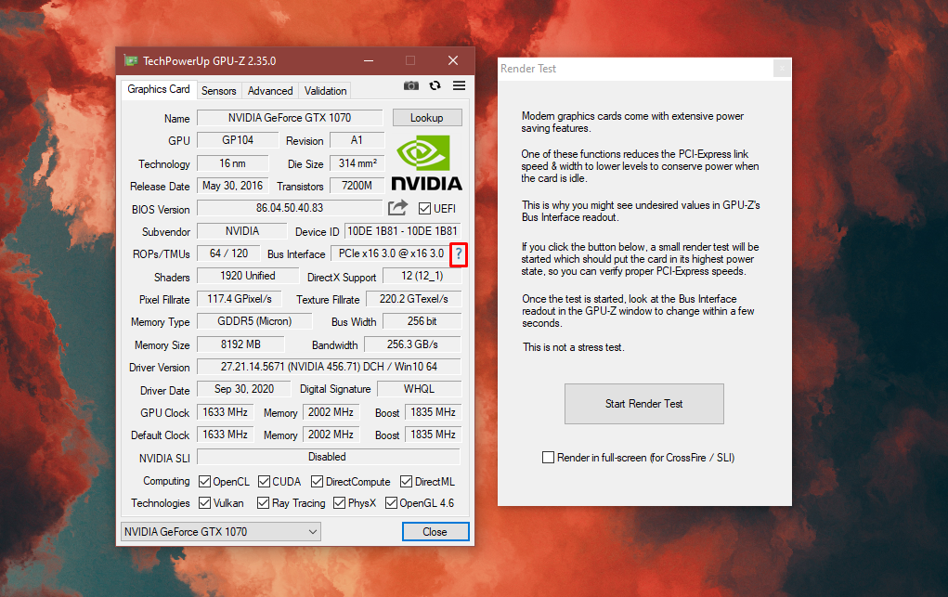This screenshot has width=948, height=597.
Task: Toggle the DirectML checkbox
Action: [407, 482]
